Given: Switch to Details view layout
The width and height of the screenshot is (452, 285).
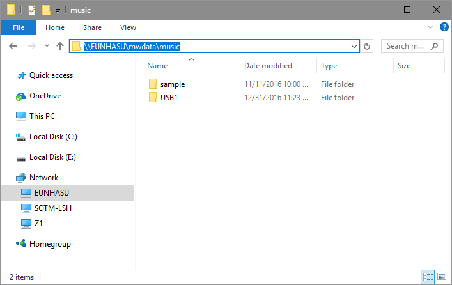Looking at the screenshot, I should point(427,277).
